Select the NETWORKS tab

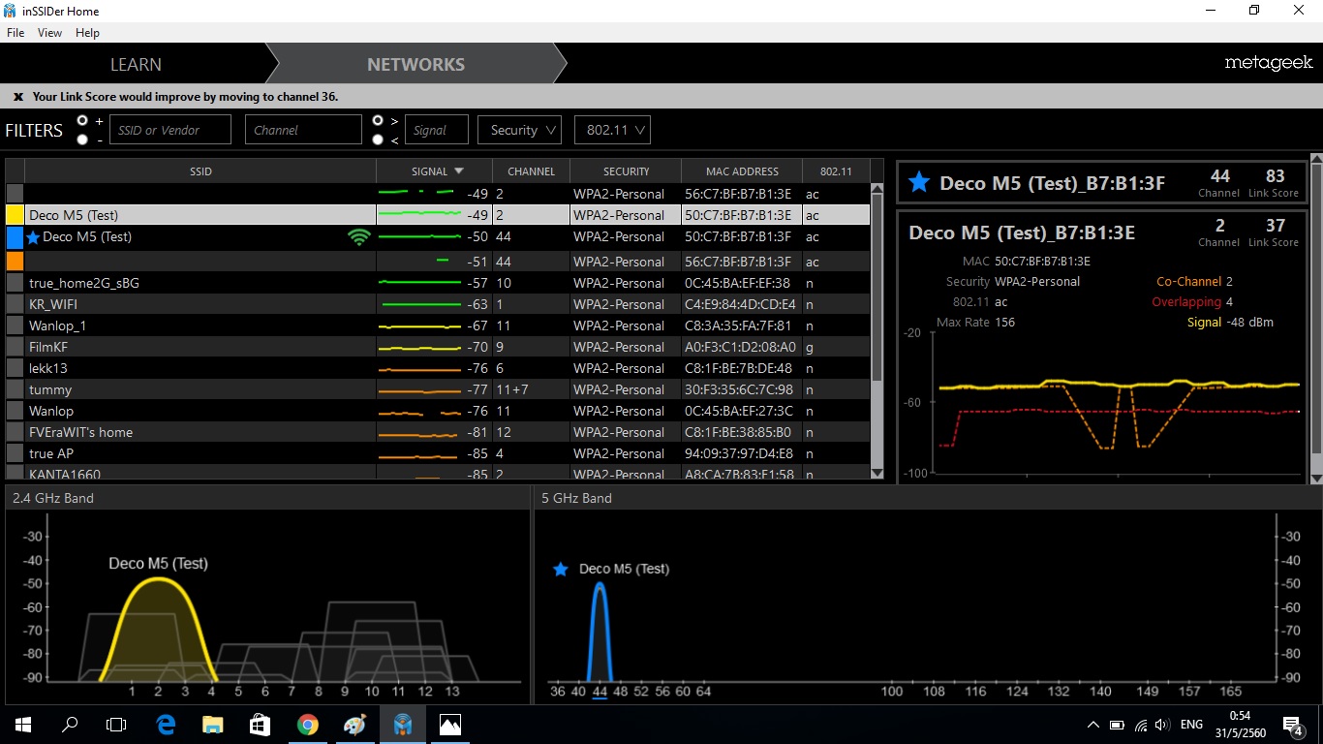[415, 65]
